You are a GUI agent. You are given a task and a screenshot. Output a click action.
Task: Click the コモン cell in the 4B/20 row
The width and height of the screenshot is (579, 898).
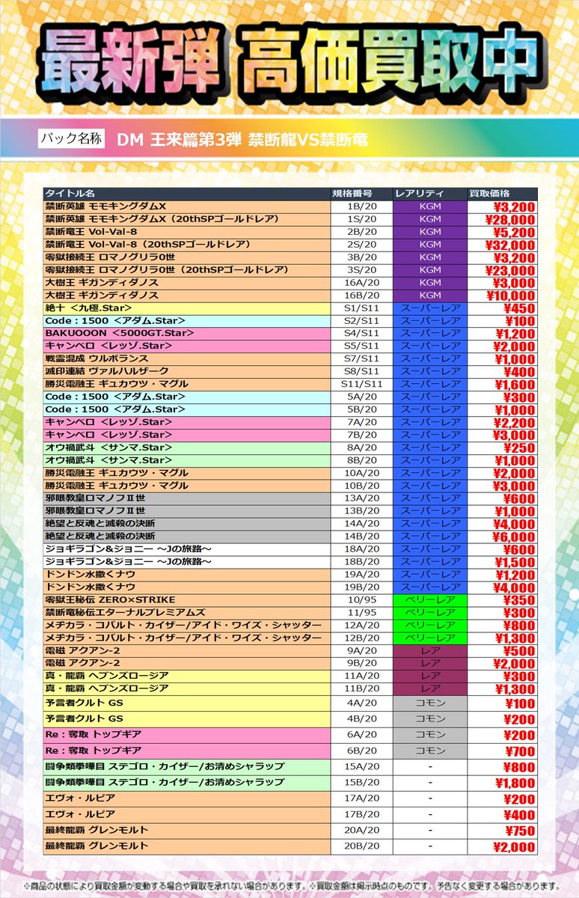[430, 719]
